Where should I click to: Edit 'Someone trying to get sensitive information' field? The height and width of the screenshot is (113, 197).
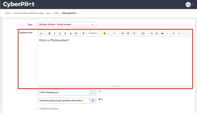click(64, 101)
